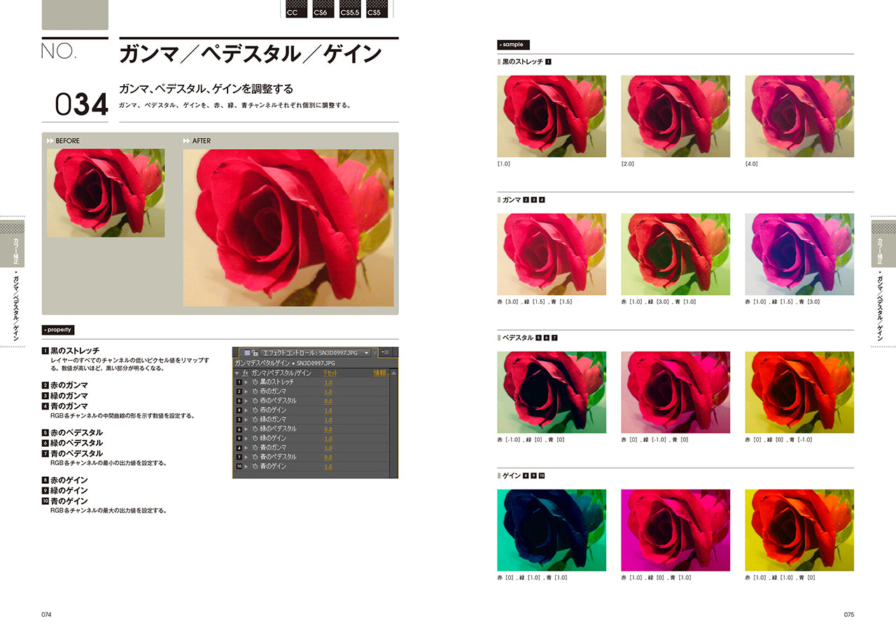Click the 緑のペデスタル value 0.0
Viewport: 896px width, 633px height.
coord(328,429)
